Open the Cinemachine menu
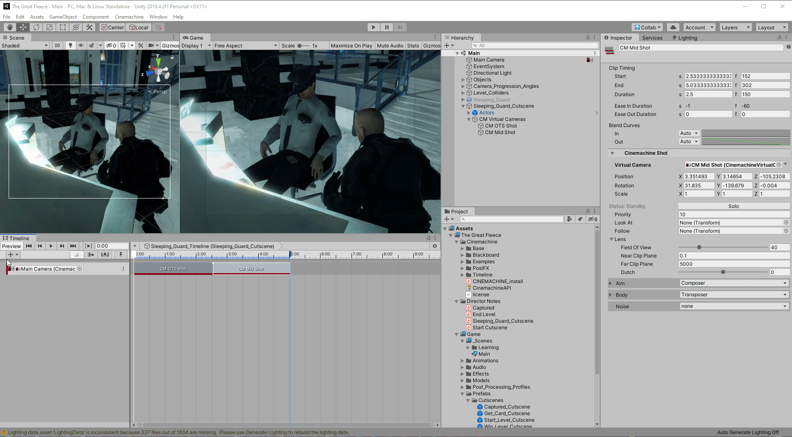Image resolution: width=792 pixels, height=437 pixels. click(129, 17)
